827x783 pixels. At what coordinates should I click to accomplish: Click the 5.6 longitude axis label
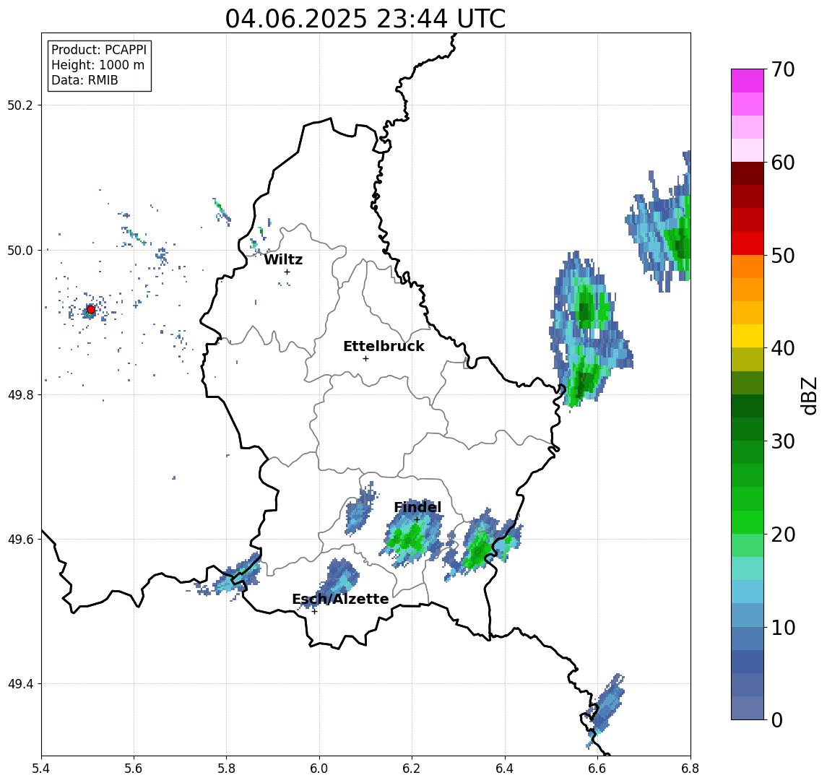tap(134, 769)
